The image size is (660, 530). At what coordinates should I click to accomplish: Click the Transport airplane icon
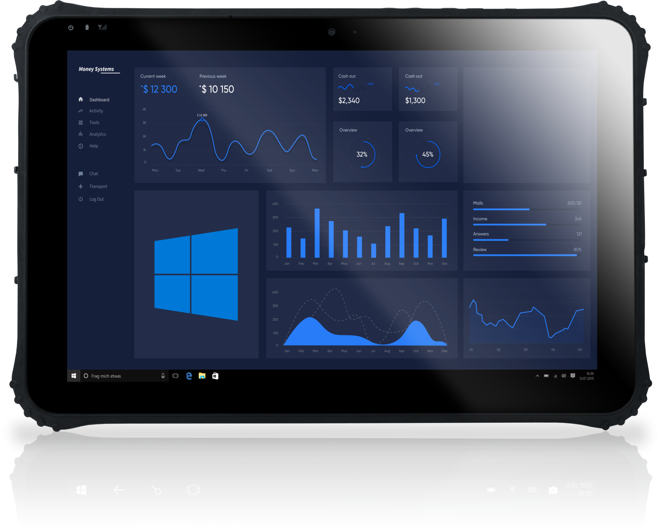coord(81,186)
